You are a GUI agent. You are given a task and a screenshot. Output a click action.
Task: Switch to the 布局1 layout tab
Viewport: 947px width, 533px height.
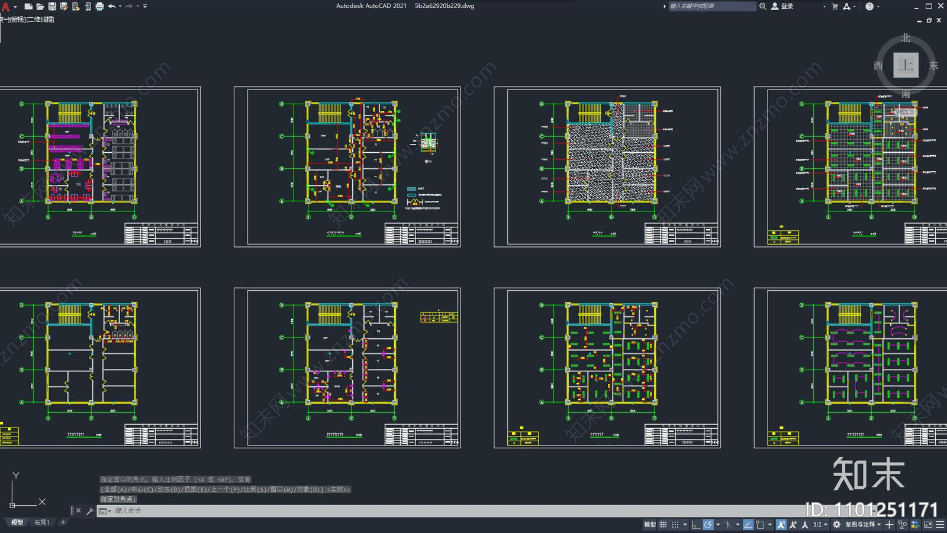(41, 522)
